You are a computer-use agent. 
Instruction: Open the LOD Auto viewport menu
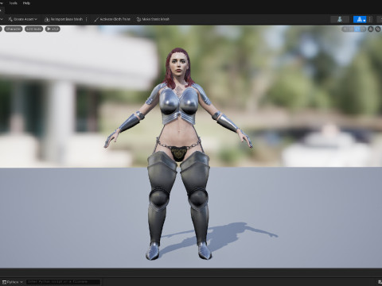click(34, 29)
